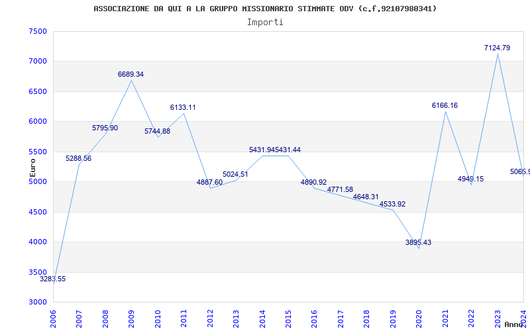Click the 4648.31 value label
The width and height of the screenshot is (530, 331).
point(366,197)
